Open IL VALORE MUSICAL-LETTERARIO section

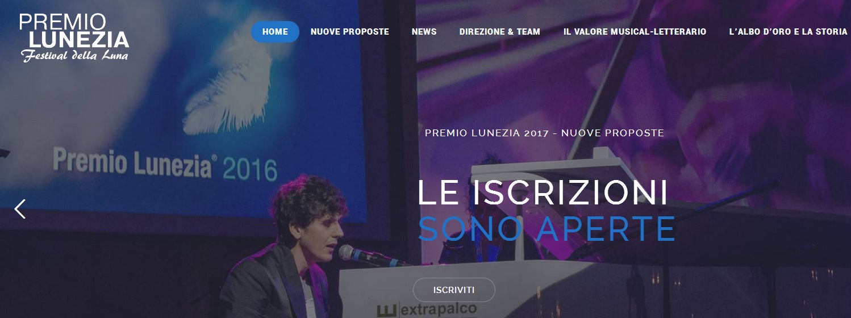pos(635,32)
